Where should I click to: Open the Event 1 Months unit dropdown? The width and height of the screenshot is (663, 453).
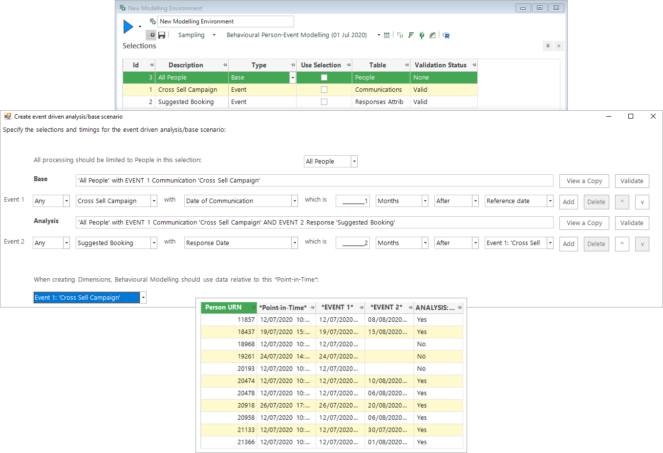pyautogui.click(x=425, y=201)
